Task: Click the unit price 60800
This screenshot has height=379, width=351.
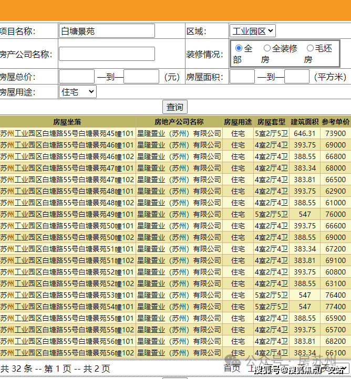Action: coord(336,272)
